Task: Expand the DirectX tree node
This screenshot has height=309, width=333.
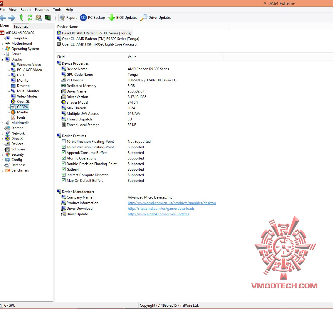Action: [3, 139]
